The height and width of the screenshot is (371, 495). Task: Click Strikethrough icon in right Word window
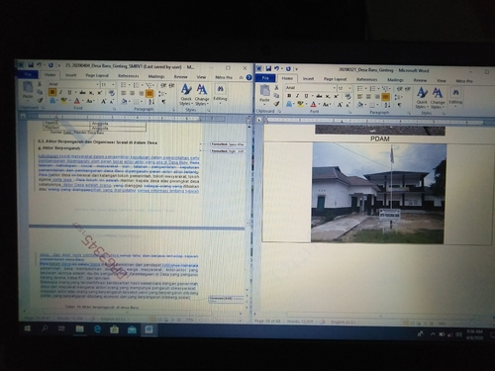pyautogui.click(x=319, y=96)
